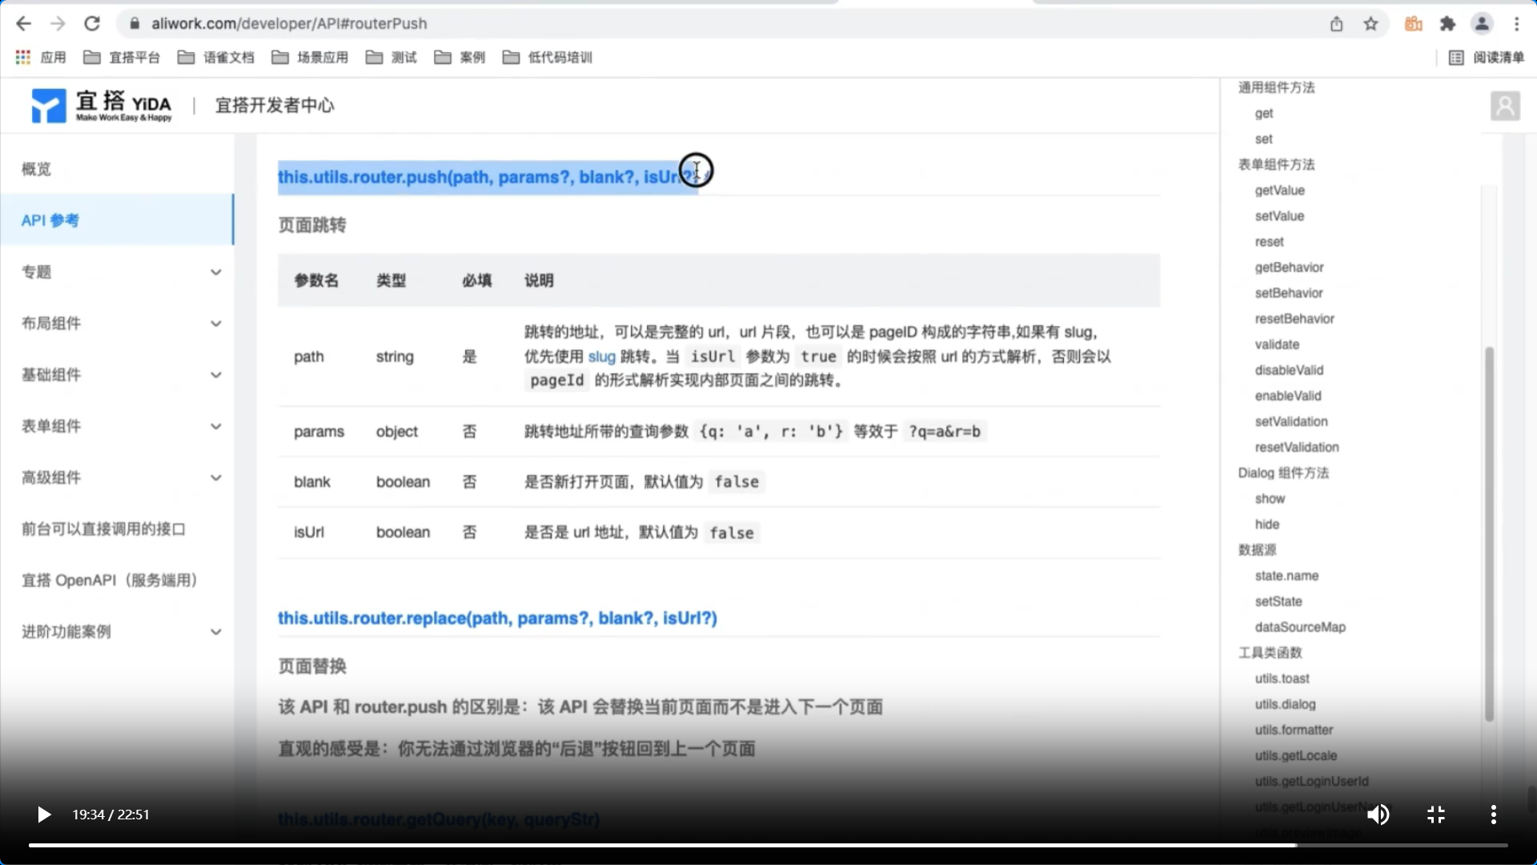Open the 语雀文档 bookmark folder
Image resolution: width=1537 pixels, height=865 pixels.
(x=216, y=58)
